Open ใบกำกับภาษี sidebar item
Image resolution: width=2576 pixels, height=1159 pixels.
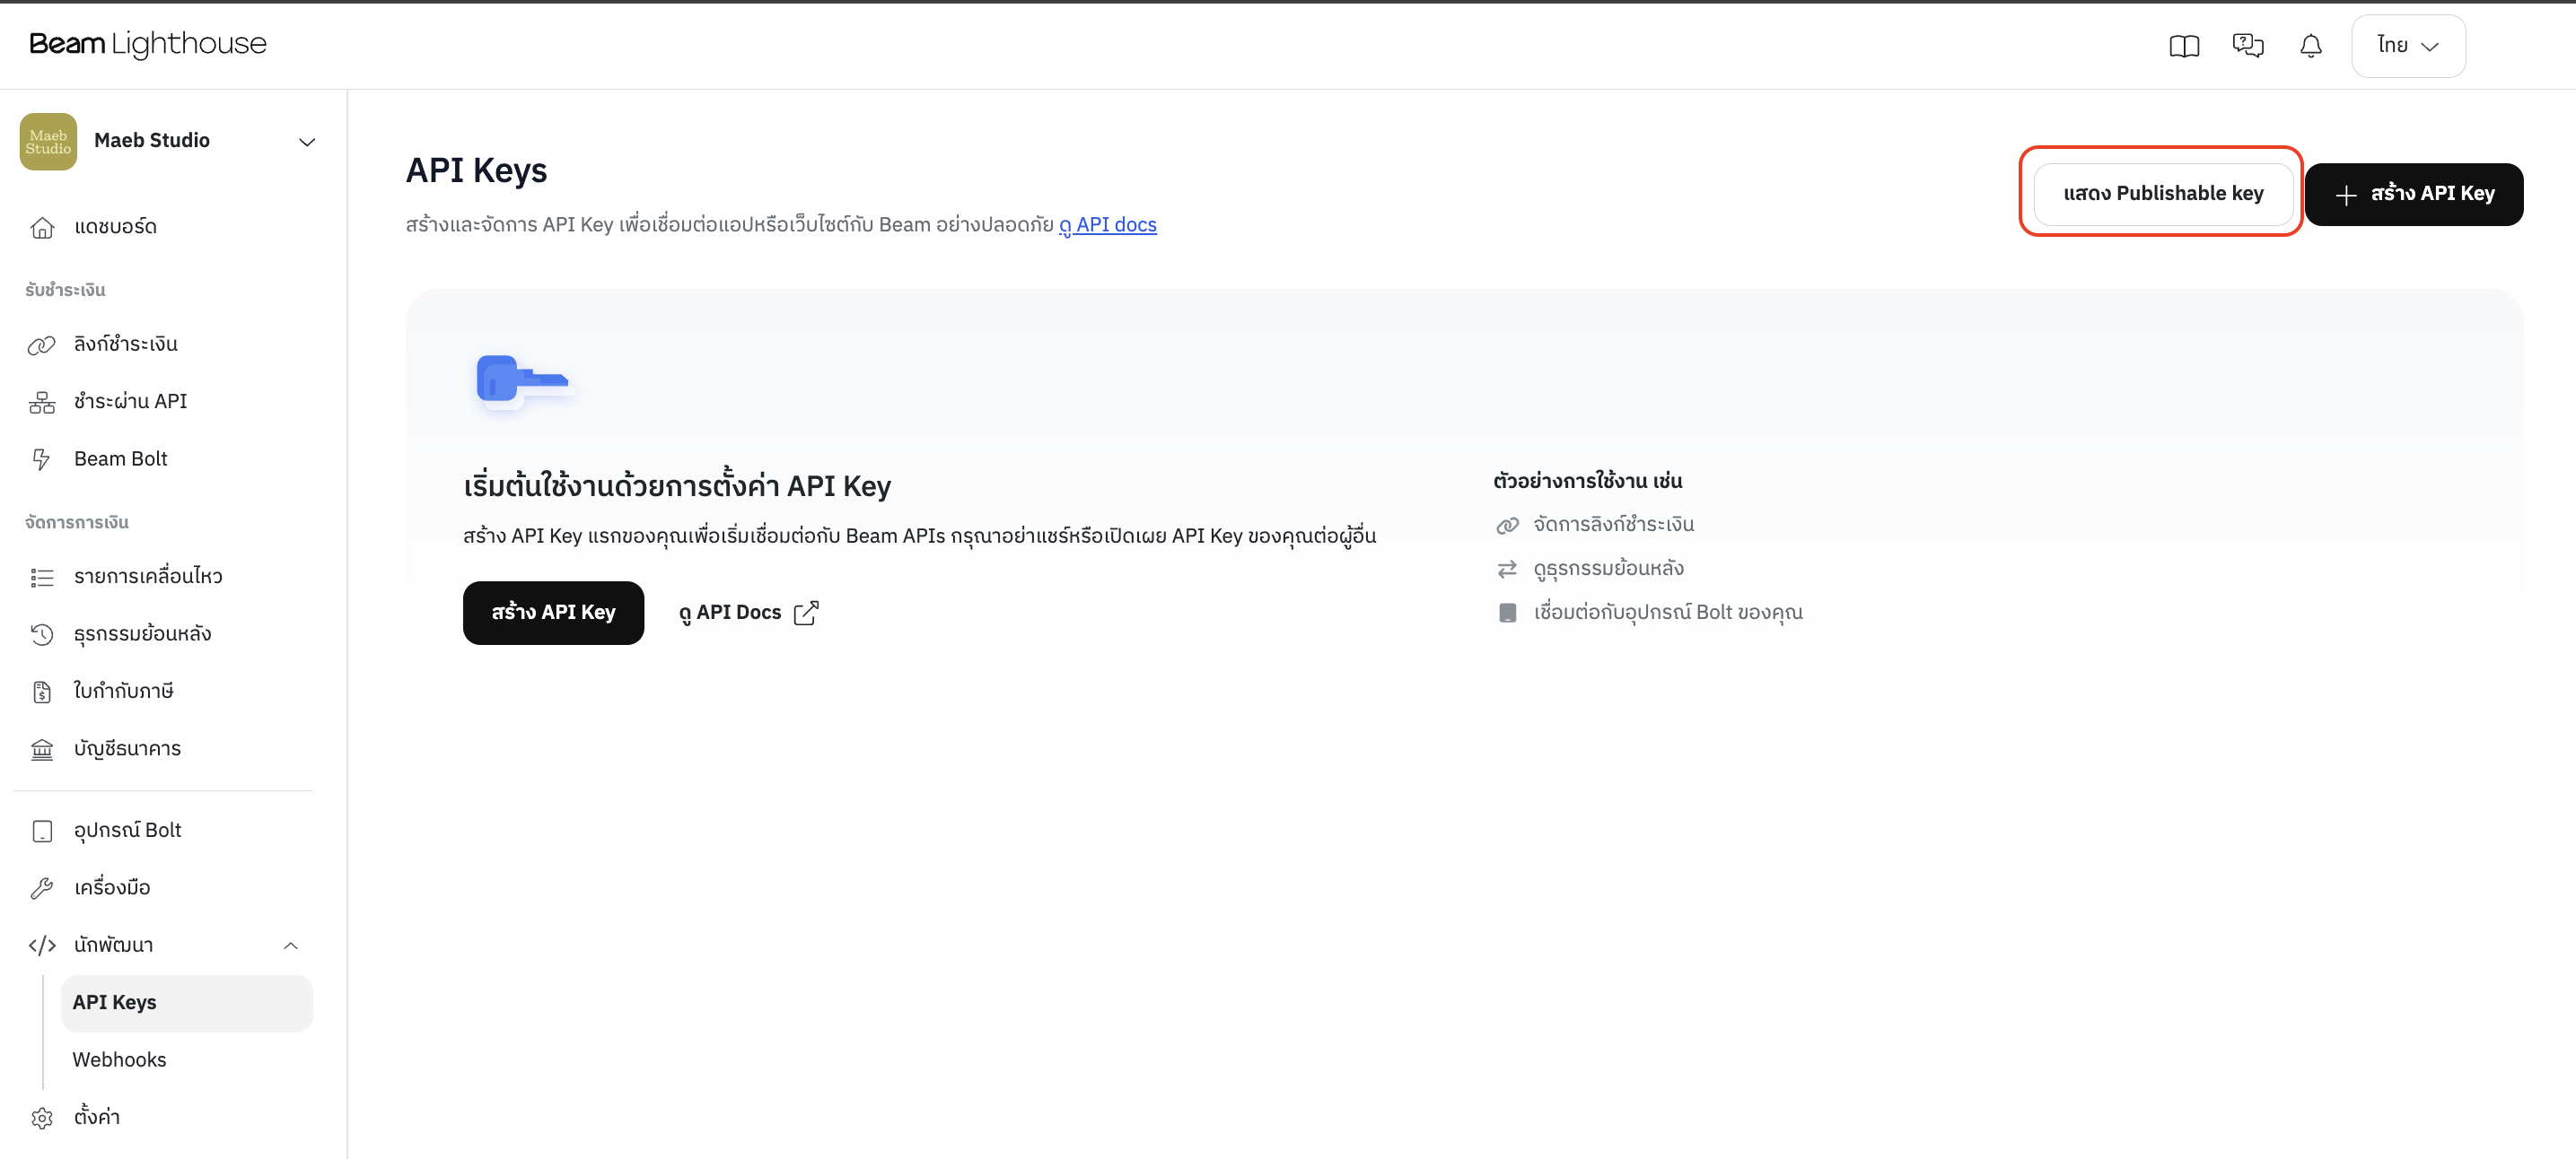[x=124, y=691]
